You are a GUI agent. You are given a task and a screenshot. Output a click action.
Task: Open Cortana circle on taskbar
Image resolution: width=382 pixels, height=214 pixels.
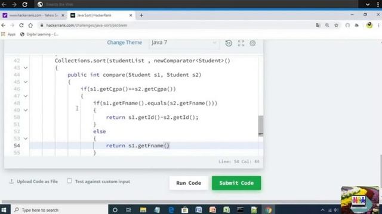tap(115, 210)
